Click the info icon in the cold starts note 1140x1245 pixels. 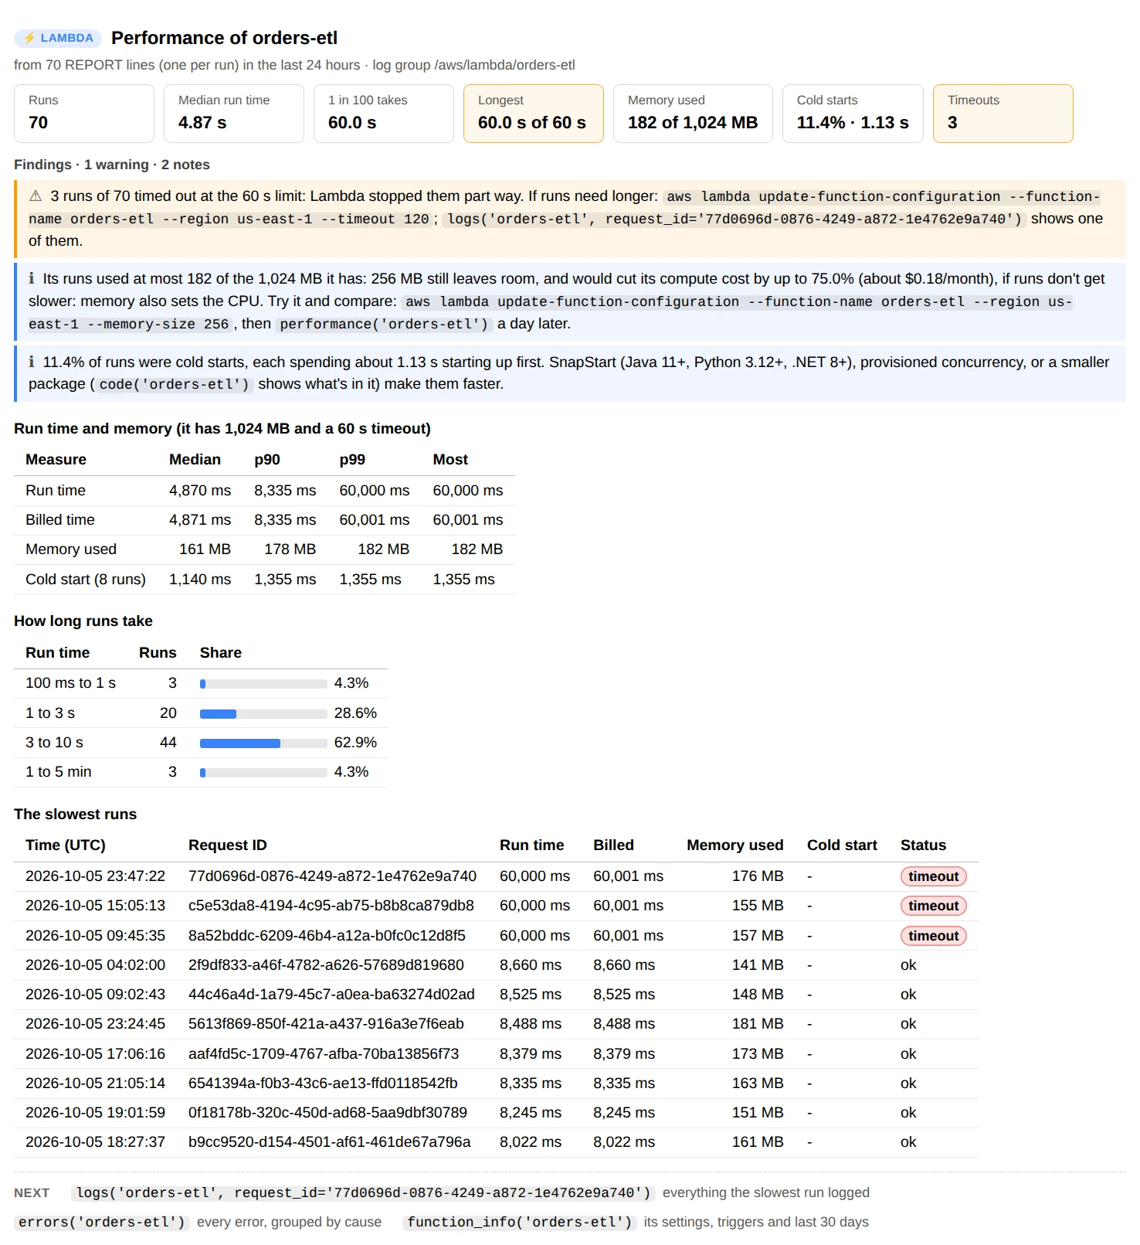click(32, 362)
